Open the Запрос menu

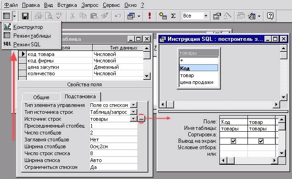point(90,5)
